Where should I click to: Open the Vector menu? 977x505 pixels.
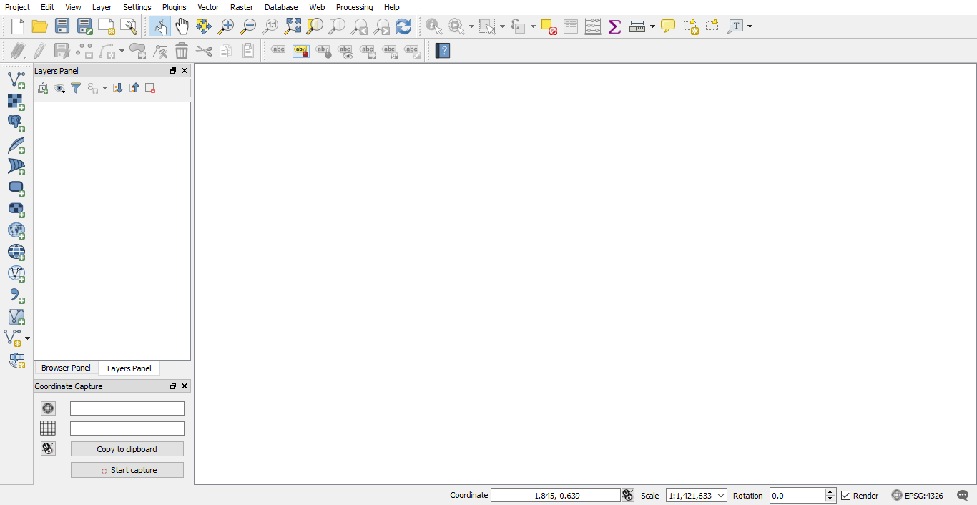(208, 7)
